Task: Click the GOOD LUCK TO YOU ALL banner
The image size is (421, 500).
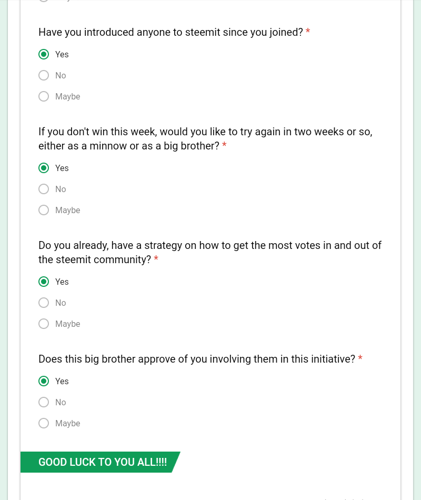Action: tap(100, 462)
